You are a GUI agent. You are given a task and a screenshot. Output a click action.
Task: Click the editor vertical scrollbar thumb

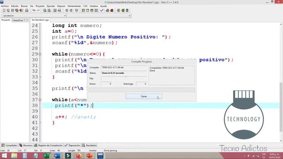[281, 107]
